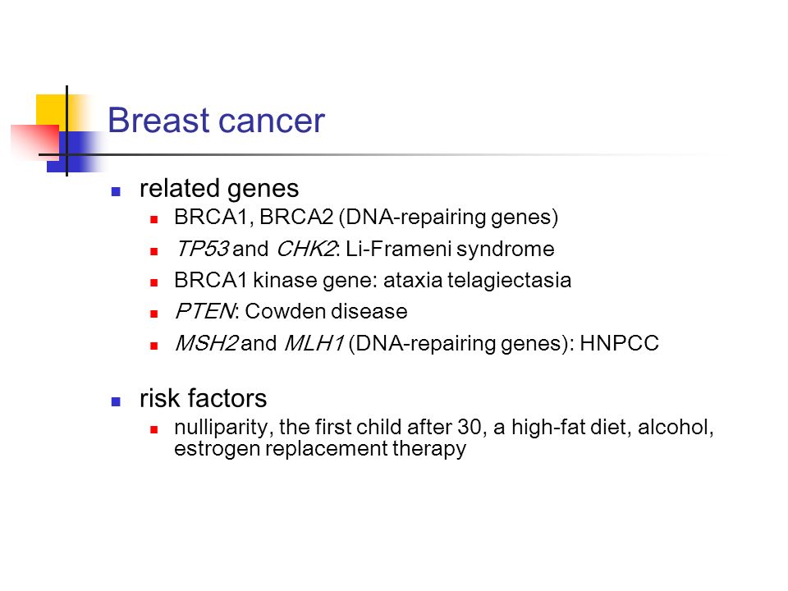Image resolution: width=788 pixels, height=591 pixels.
Task: Click the red bullet beside PTEN line
Action: pos(153,314)
